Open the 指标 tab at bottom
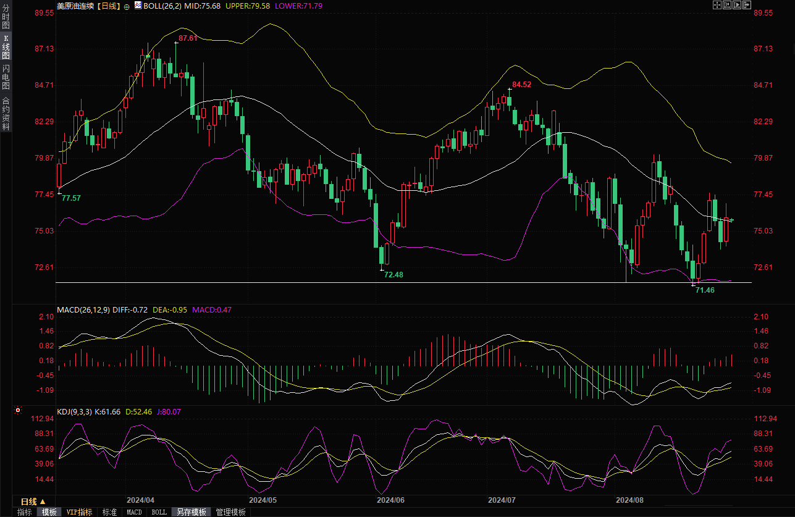The width and height of the screenshot is (795, 517). pos(25,512)
